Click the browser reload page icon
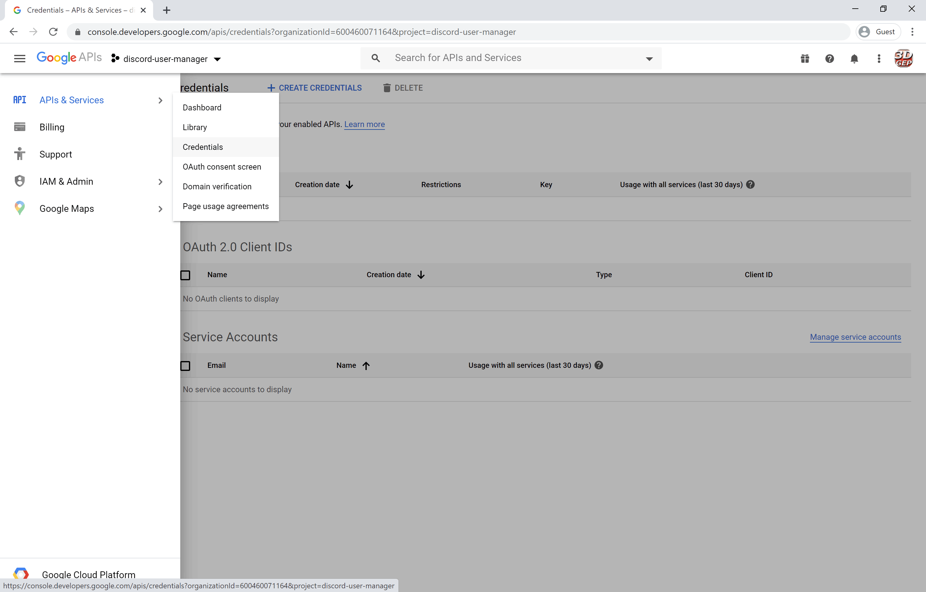 pyautogui.click(x=53, y=31)
